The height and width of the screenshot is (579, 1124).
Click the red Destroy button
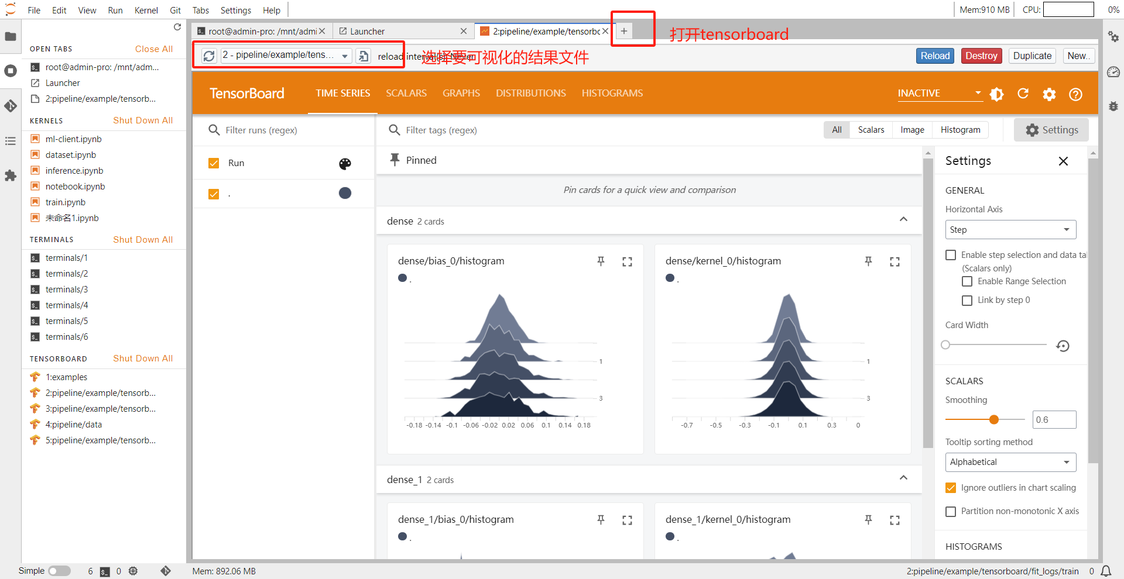click(981, 56)
